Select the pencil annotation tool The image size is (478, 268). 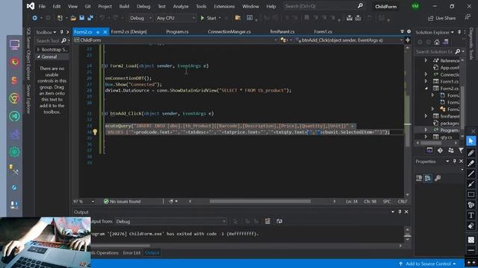471,153
